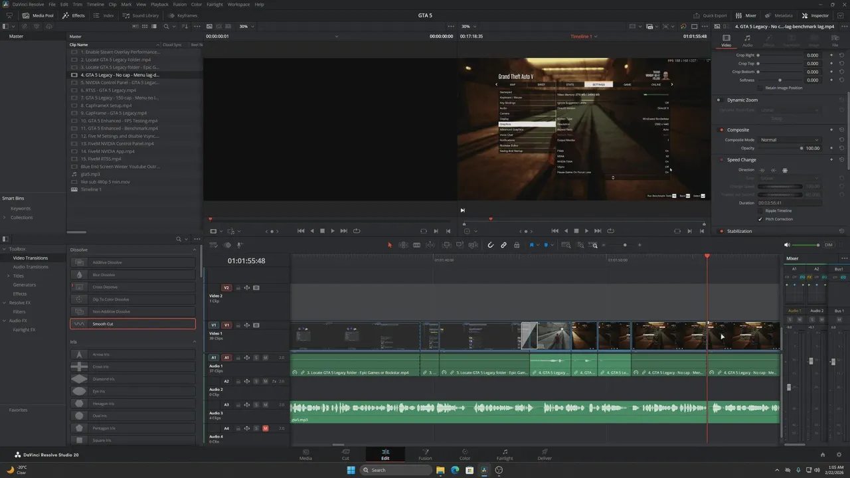
Task: Open the Audio tab in Inspector
Action: coord(747,40)
